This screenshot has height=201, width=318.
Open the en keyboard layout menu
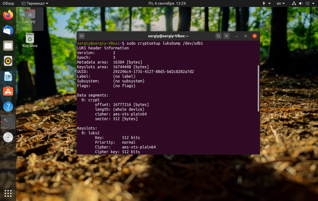click(281, 3)
